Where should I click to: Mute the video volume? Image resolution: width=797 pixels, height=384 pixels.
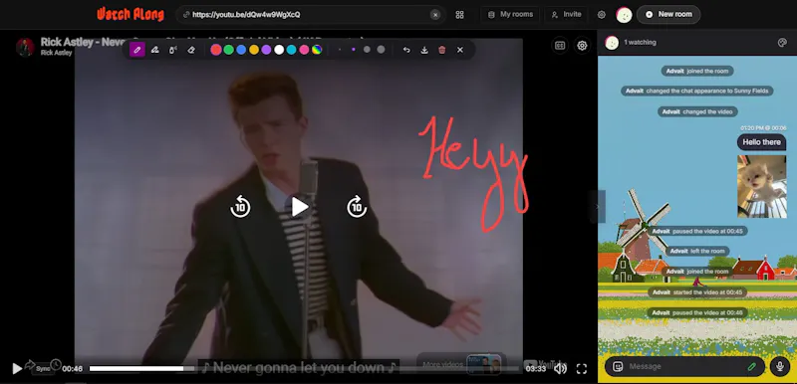[x=560, y=369]
